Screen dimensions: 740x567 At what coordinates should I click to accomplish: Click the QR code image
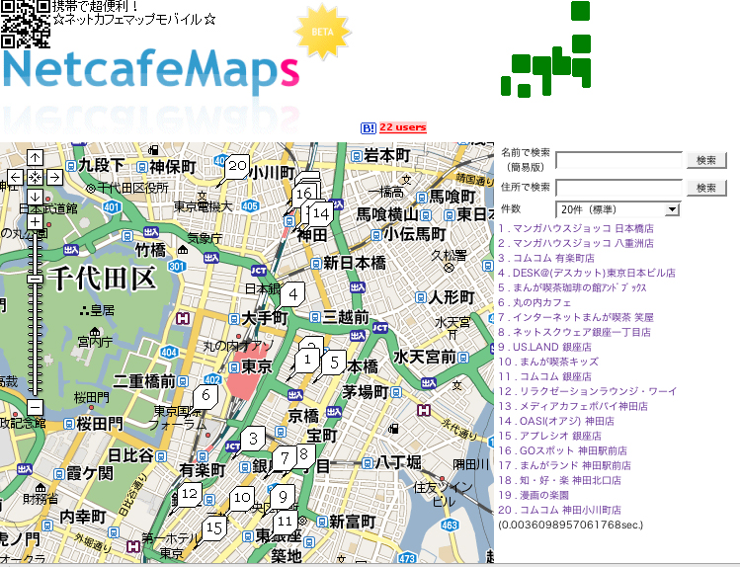tap(26, 24)
